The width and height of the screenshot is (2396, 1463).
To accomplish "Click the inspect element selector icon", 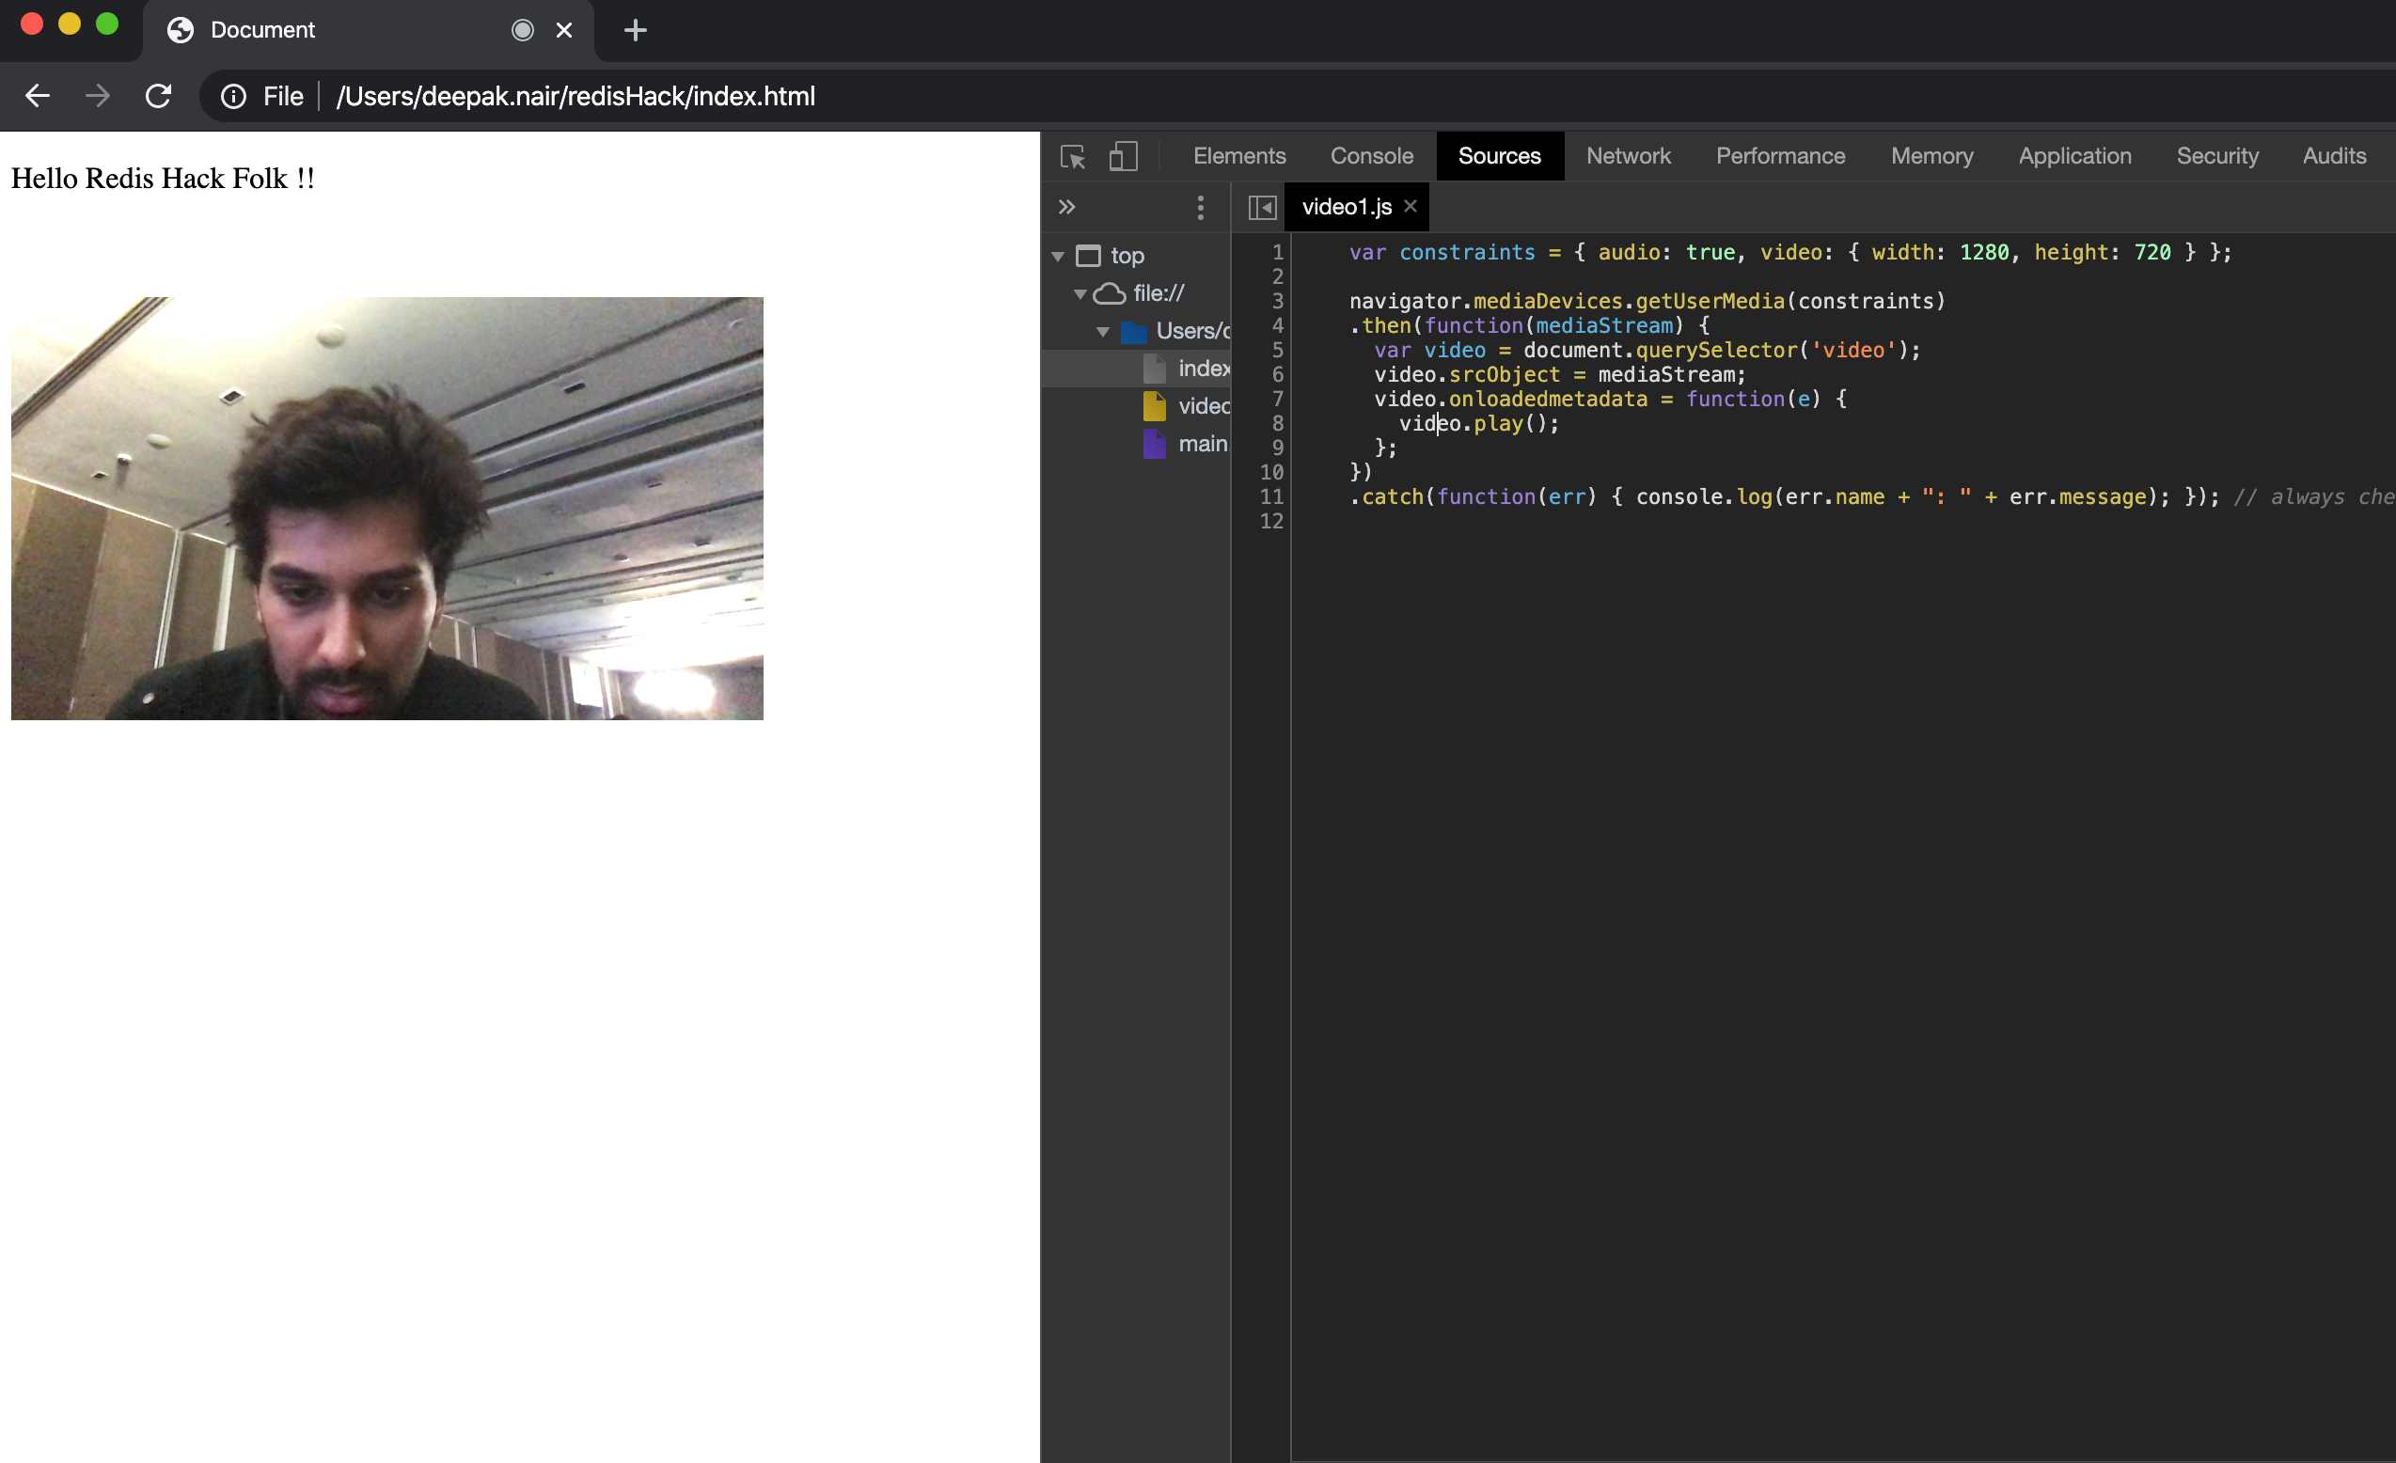I will (x=1073, y=156).
